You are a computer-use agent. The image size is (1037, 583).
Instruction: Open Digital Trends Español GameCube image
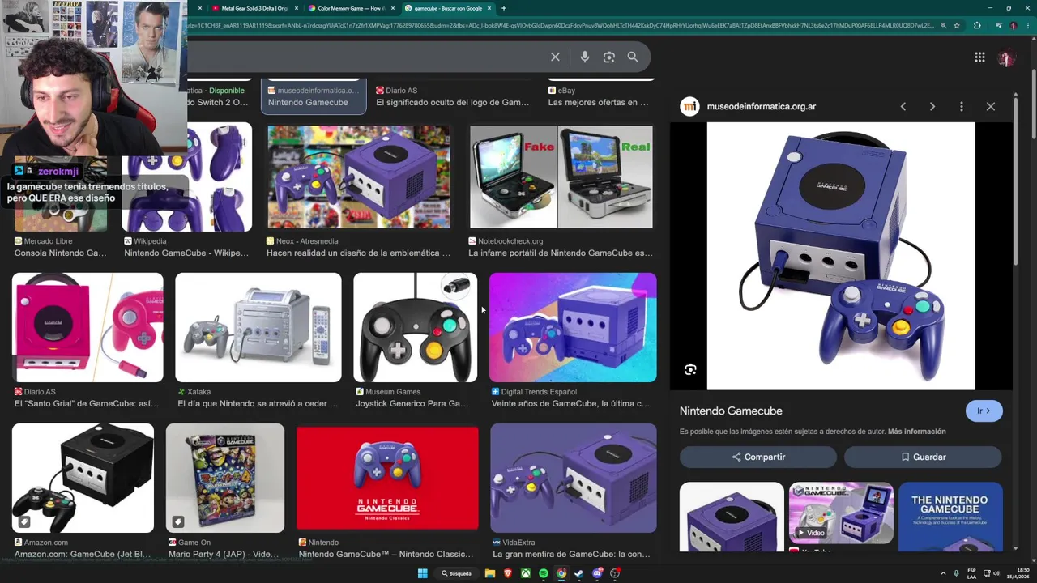[573, 327]
